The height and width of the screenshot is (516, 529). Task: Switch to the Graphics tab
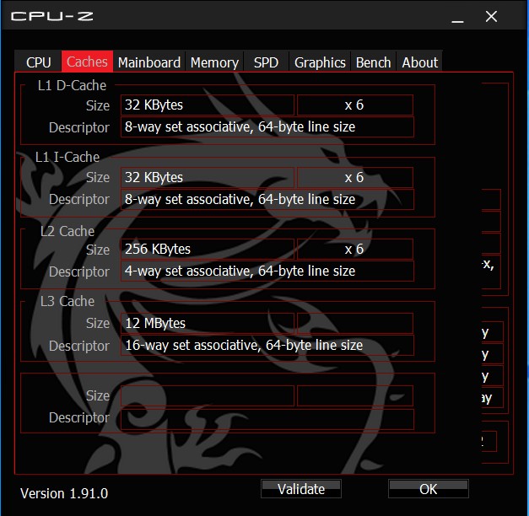[320, 62]
